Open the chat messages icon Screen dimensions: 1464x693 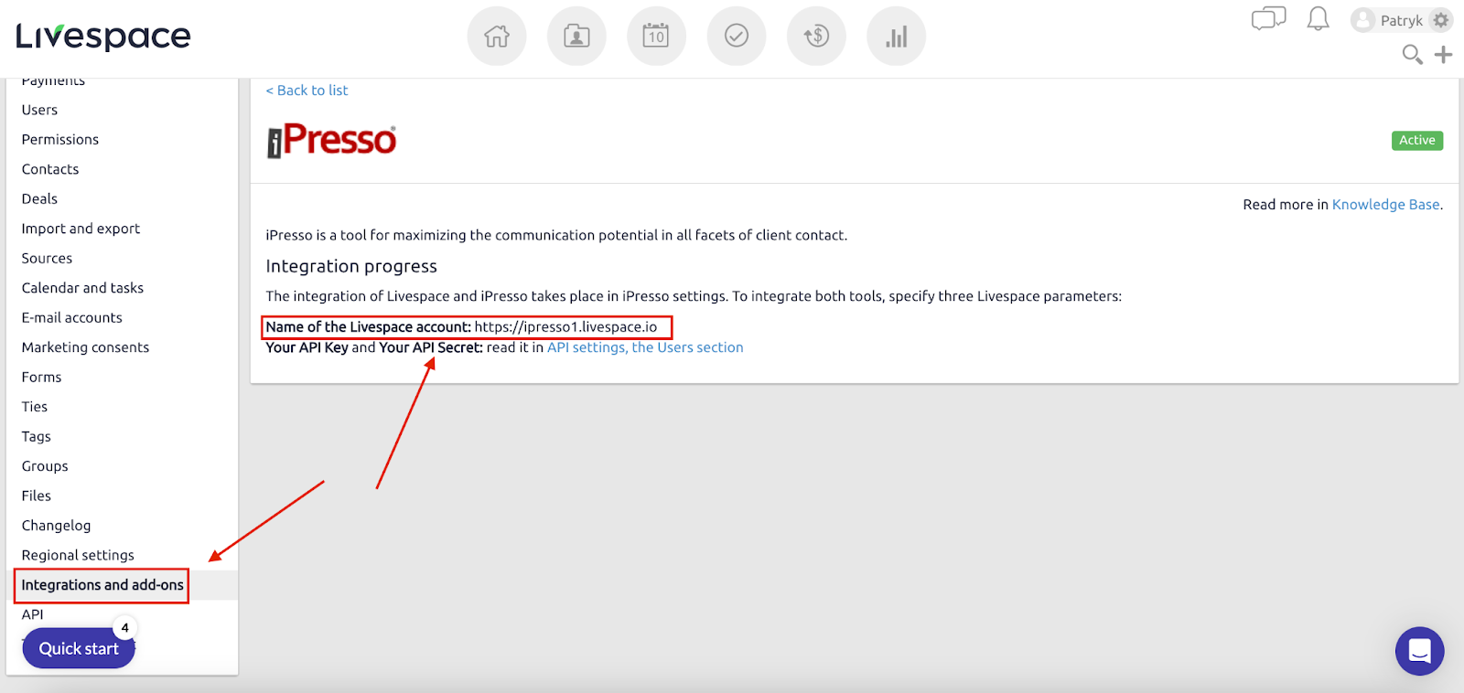[1268, 19]
